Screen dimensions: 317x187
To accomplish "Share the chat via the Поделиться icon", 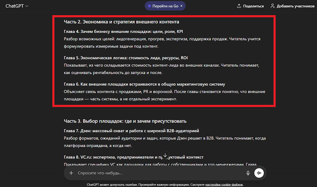I will [239, 6].
